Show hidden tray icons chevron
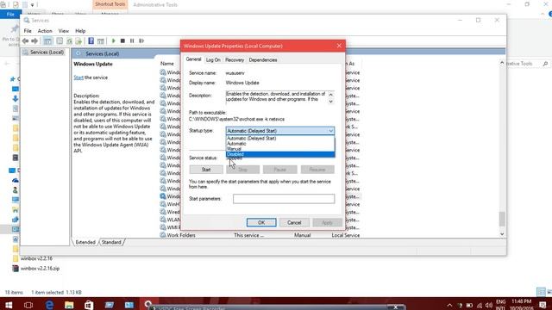 (x=449, y=305)
